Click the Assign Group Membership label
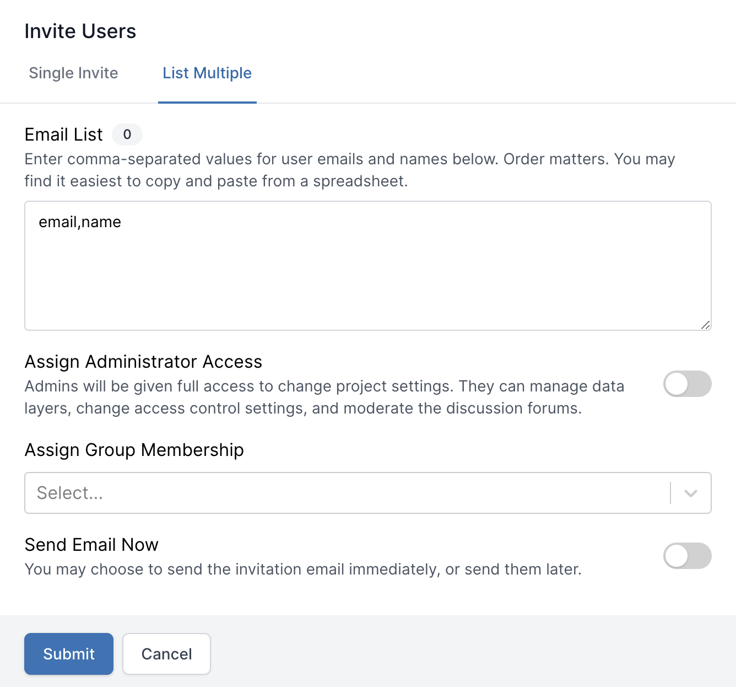Image resolution: width=736 pixels, height=687 pixels. click(x=134, y=450)
